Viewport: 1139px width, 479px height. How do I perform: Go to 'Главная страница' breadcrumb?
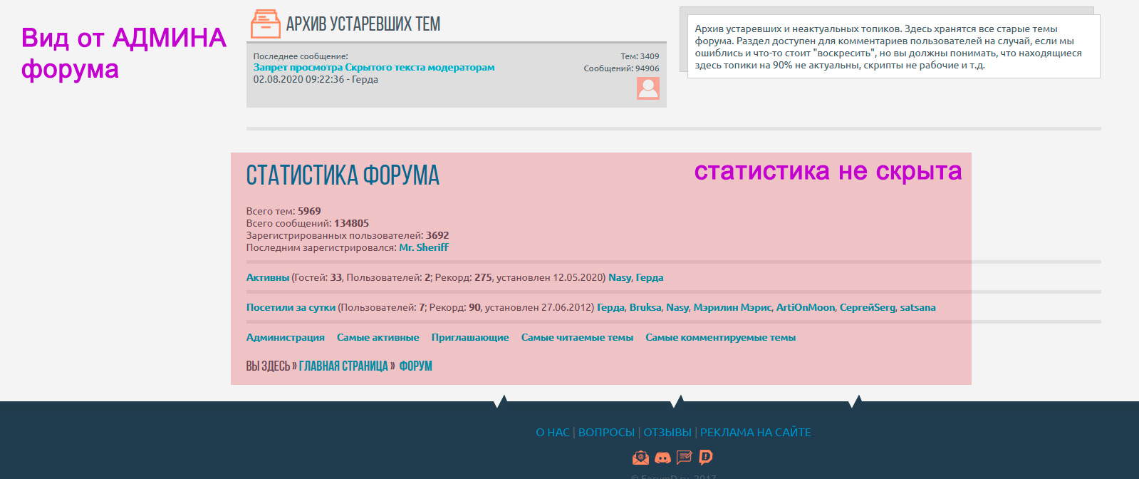click(x=343, y=366)
